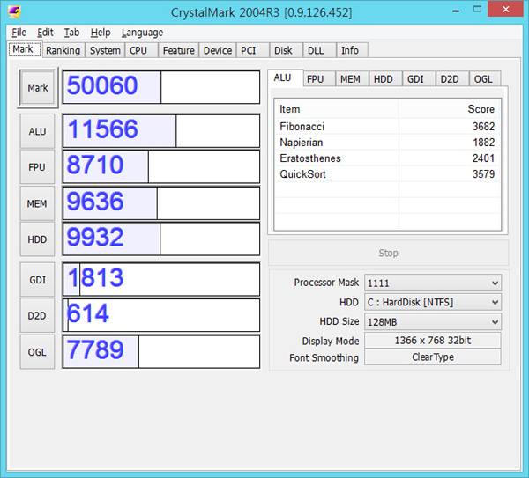The height and width of the screenshot is (478, 529).
Task: Click the Display Mode 1366 x 768 field
Action: [x=433, y=340]
